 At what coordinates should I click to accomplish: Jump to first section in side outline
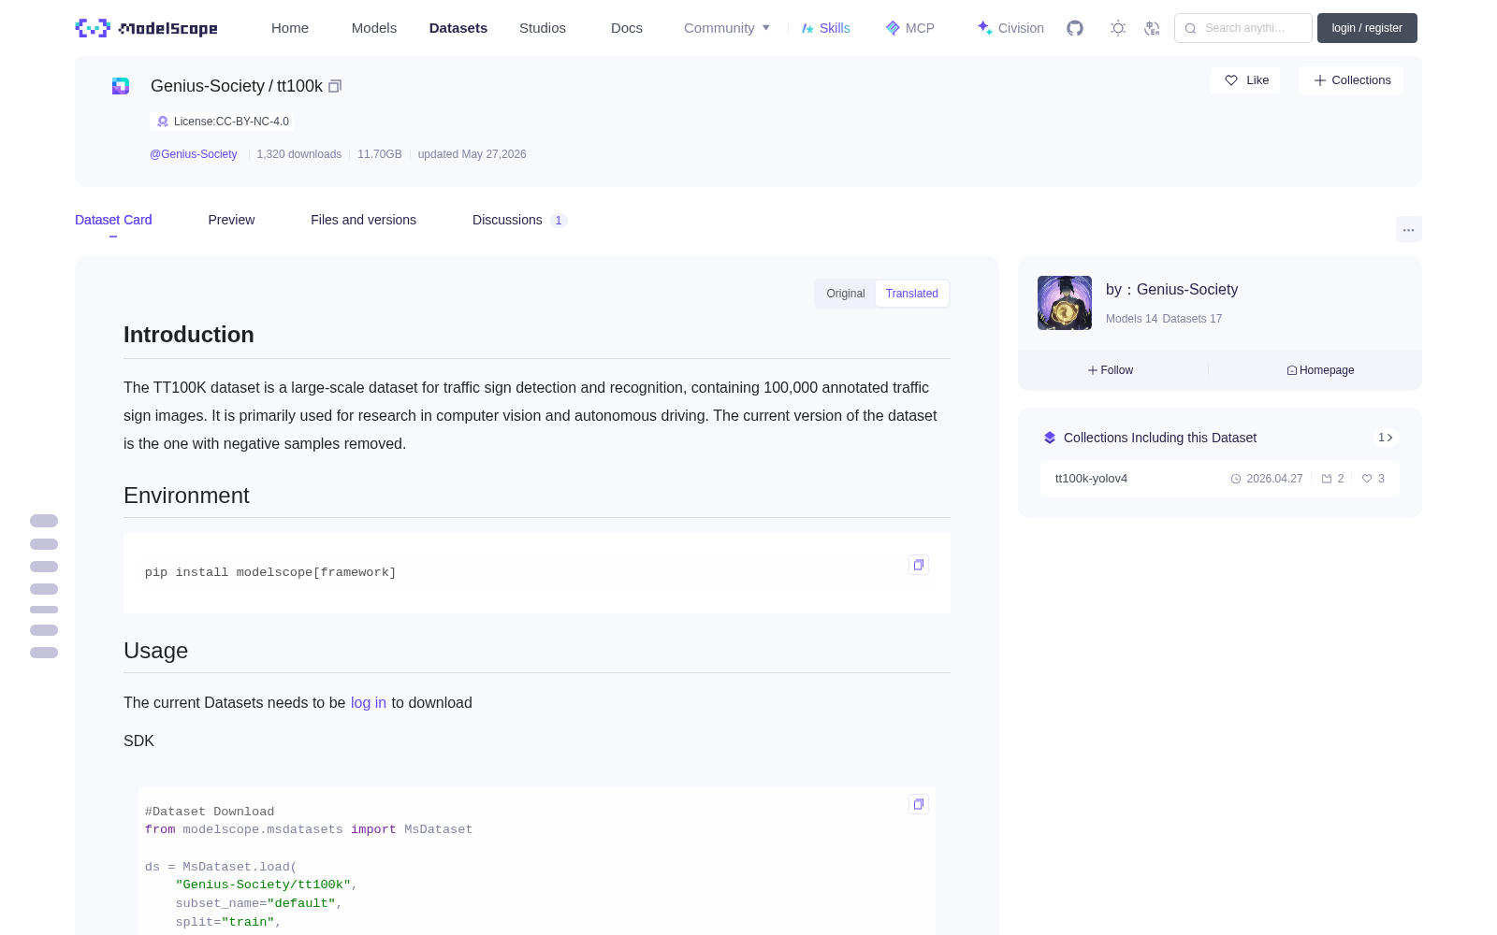[44, 521]
